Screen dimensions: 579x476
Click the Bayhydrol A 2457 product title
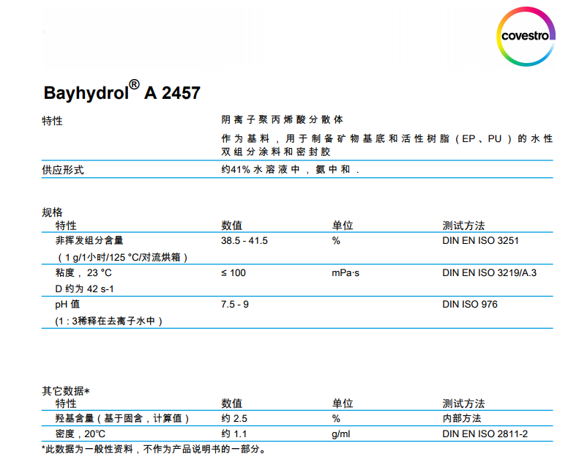pos(122,93)
